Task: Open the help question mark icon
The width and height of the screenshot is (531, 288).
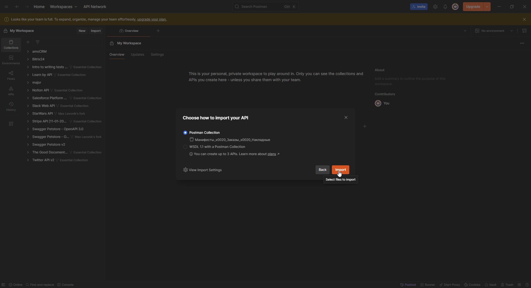Action: tap(527, 285)
